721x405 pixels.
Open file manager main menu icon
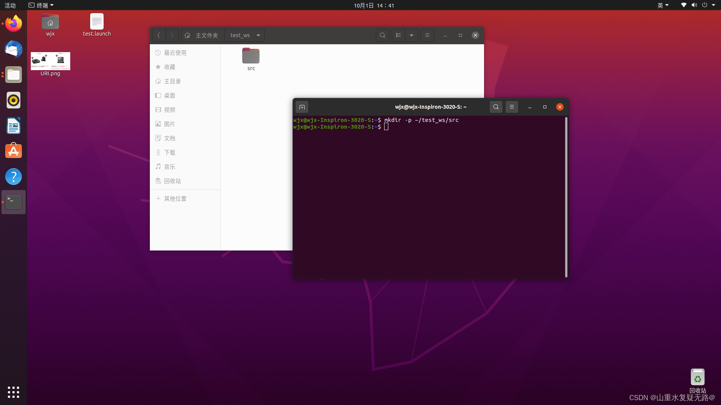point(427,35)
